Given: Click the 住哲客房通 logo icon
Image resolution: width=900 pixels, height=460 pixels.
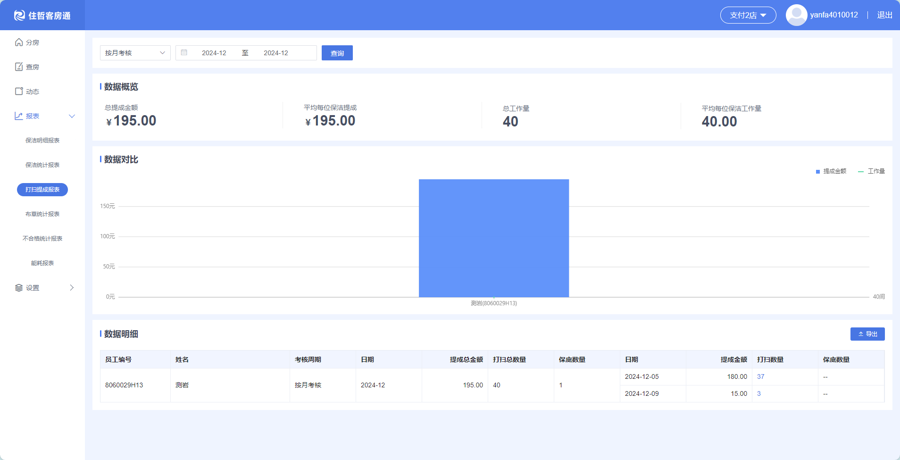Looking at the screenshot, I should pyautogui.click(x=19, y=16).
